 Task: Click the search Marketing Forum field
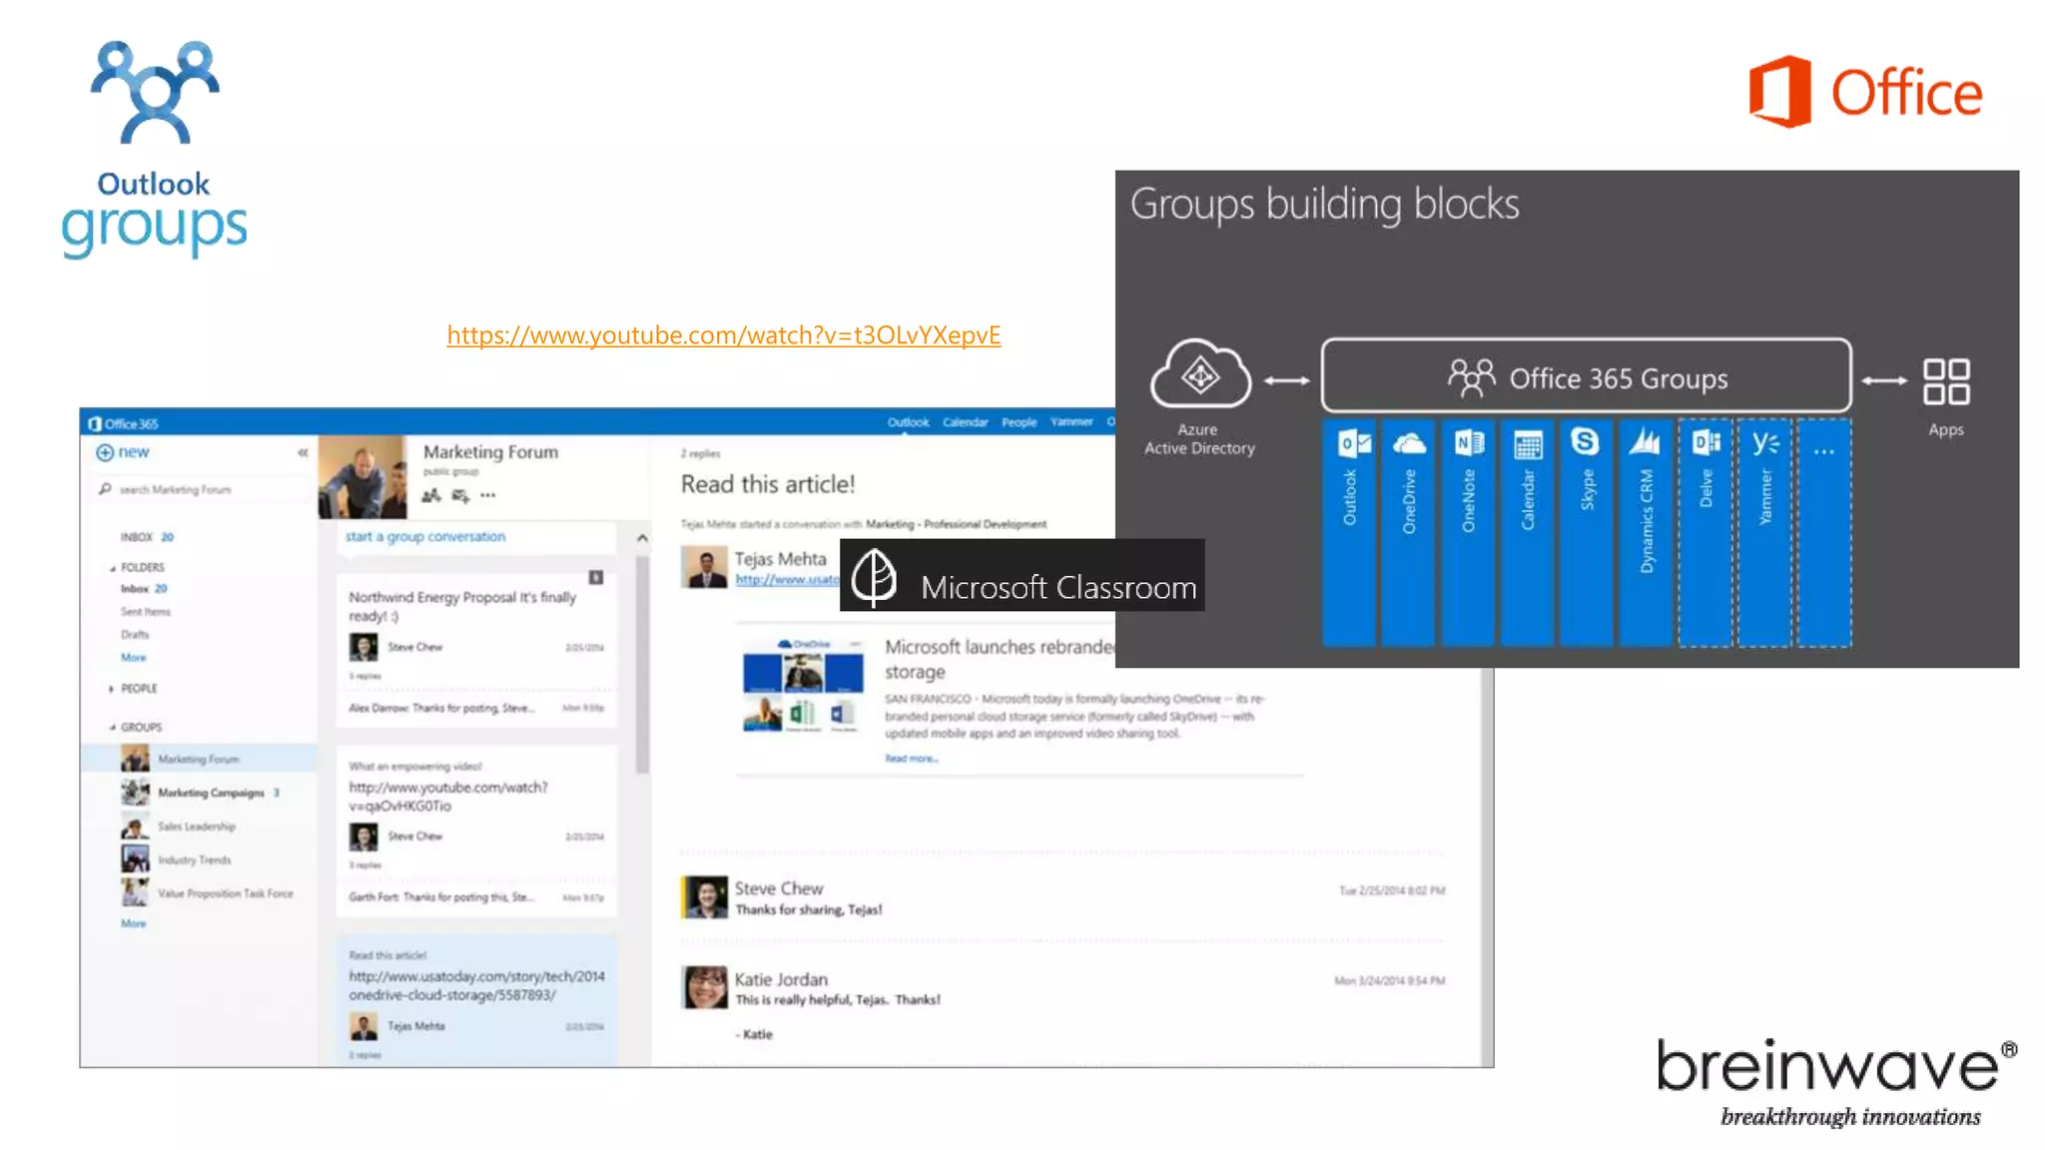176,490
